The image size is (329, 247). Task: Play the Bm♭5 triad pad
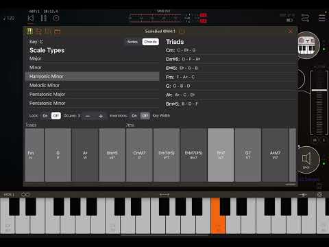[112, 155]
